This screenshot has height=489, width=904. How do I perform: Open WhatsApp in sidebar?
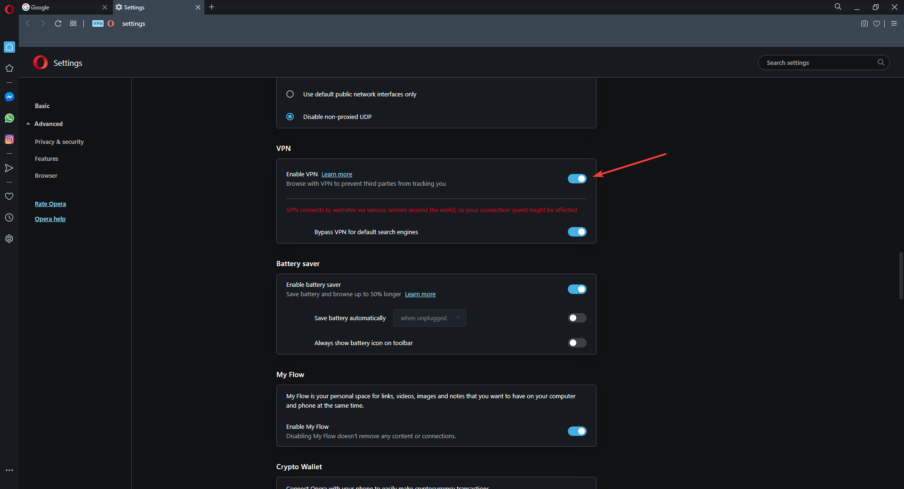(9, 118)
